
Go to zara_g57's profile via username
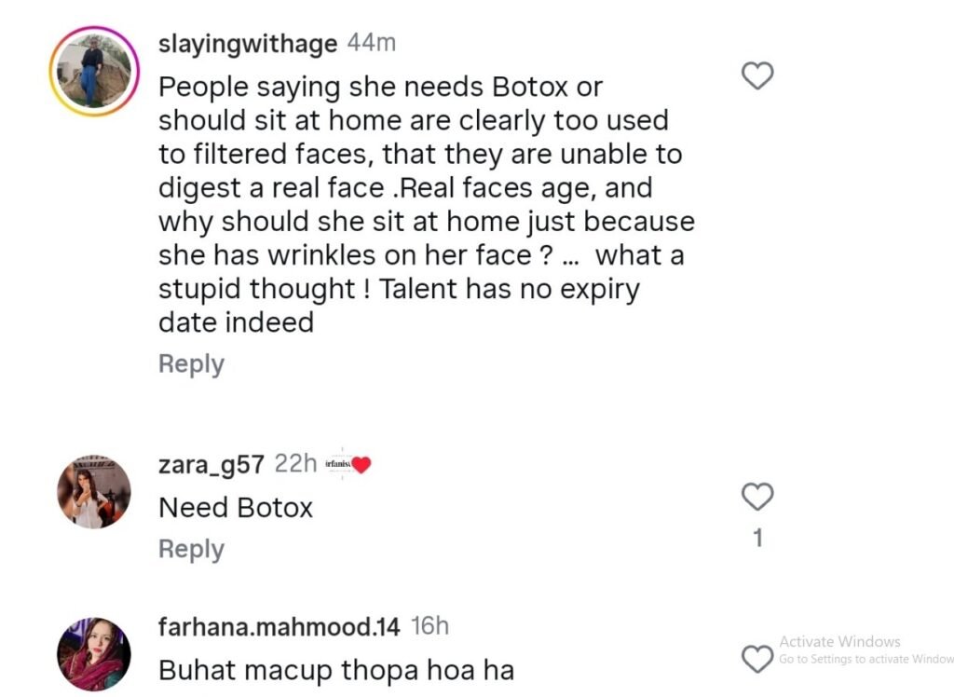(212, 464)
